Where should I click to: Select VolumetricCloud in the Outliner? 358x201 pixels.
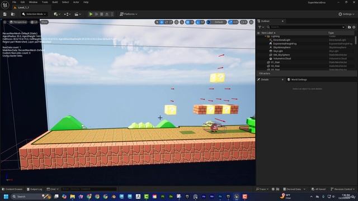point(282,59)
